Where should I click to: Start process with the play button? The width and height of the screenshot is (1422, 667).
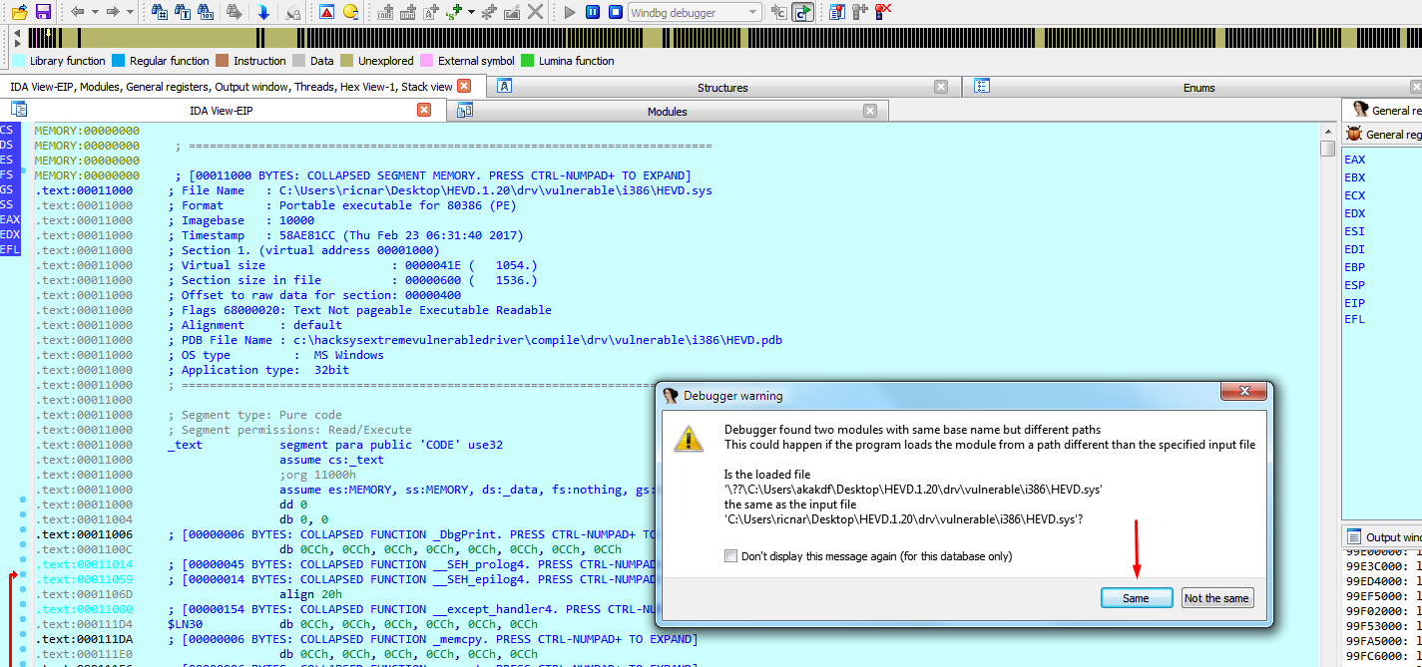570,12
